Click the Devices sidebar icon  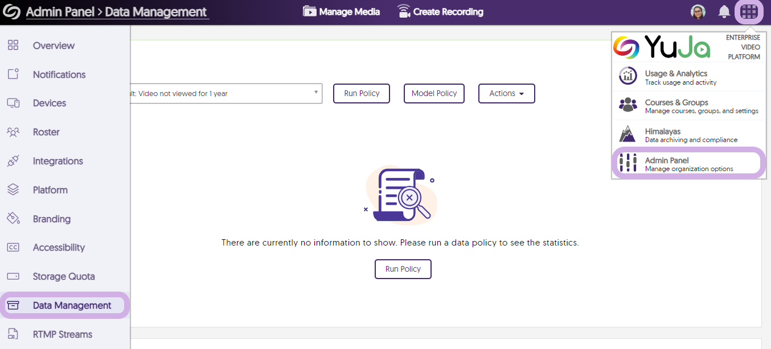13,103
